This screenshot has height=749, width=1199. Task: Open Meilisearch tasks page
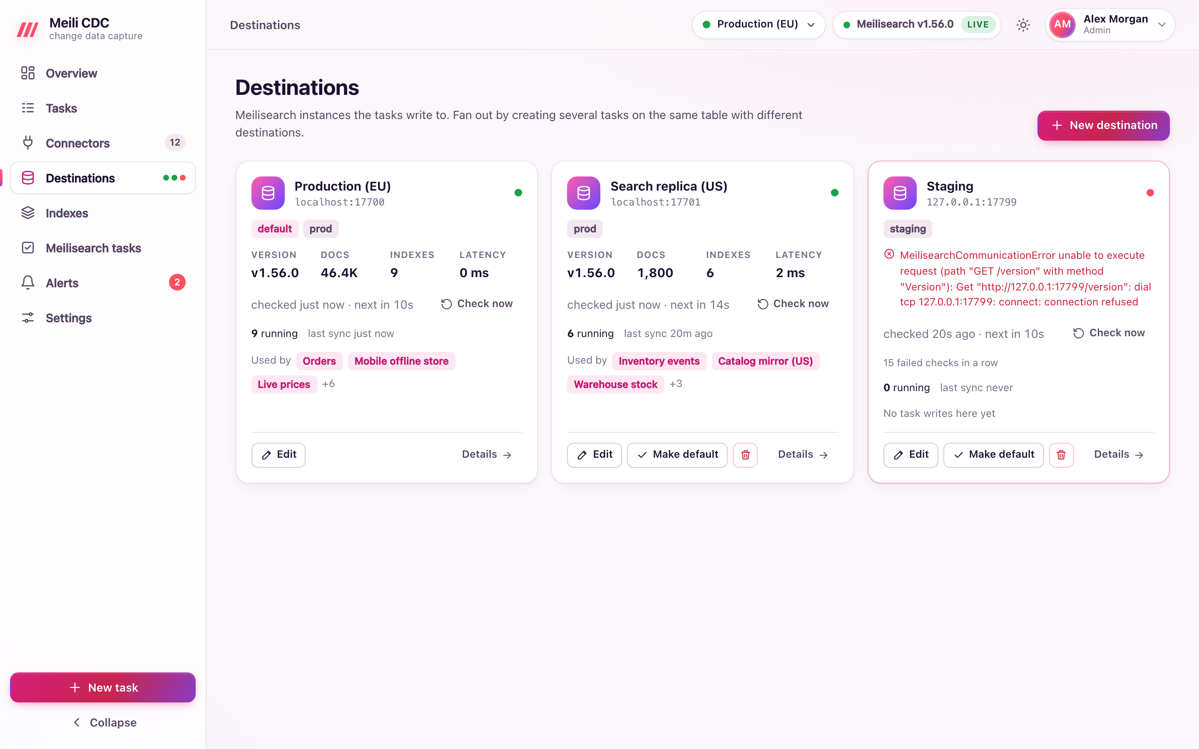[102, 248]
